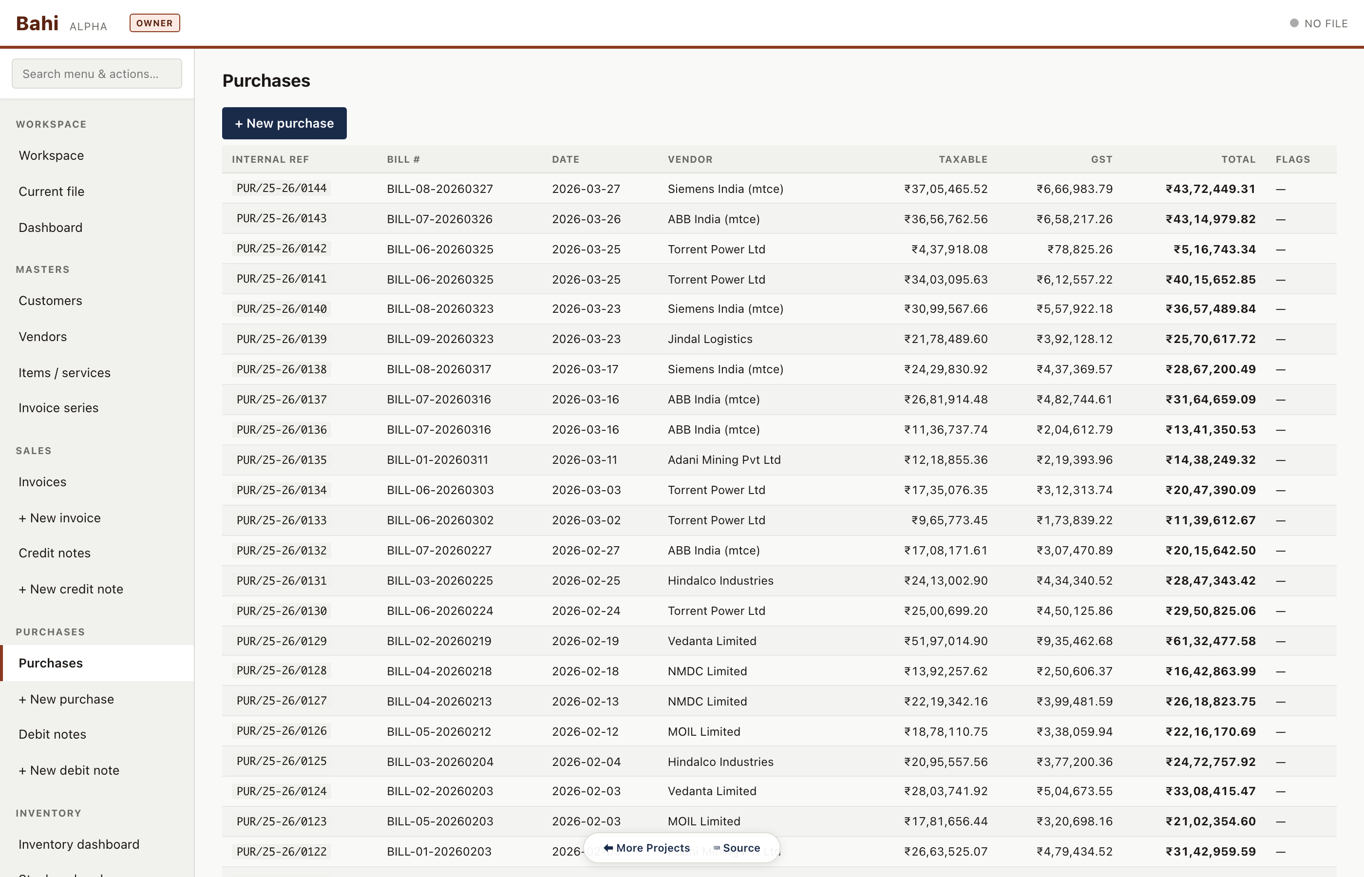Click the OWNER role badge
Image resolution: width=1364 pixels, height=877 pixels.
point(154,23)
